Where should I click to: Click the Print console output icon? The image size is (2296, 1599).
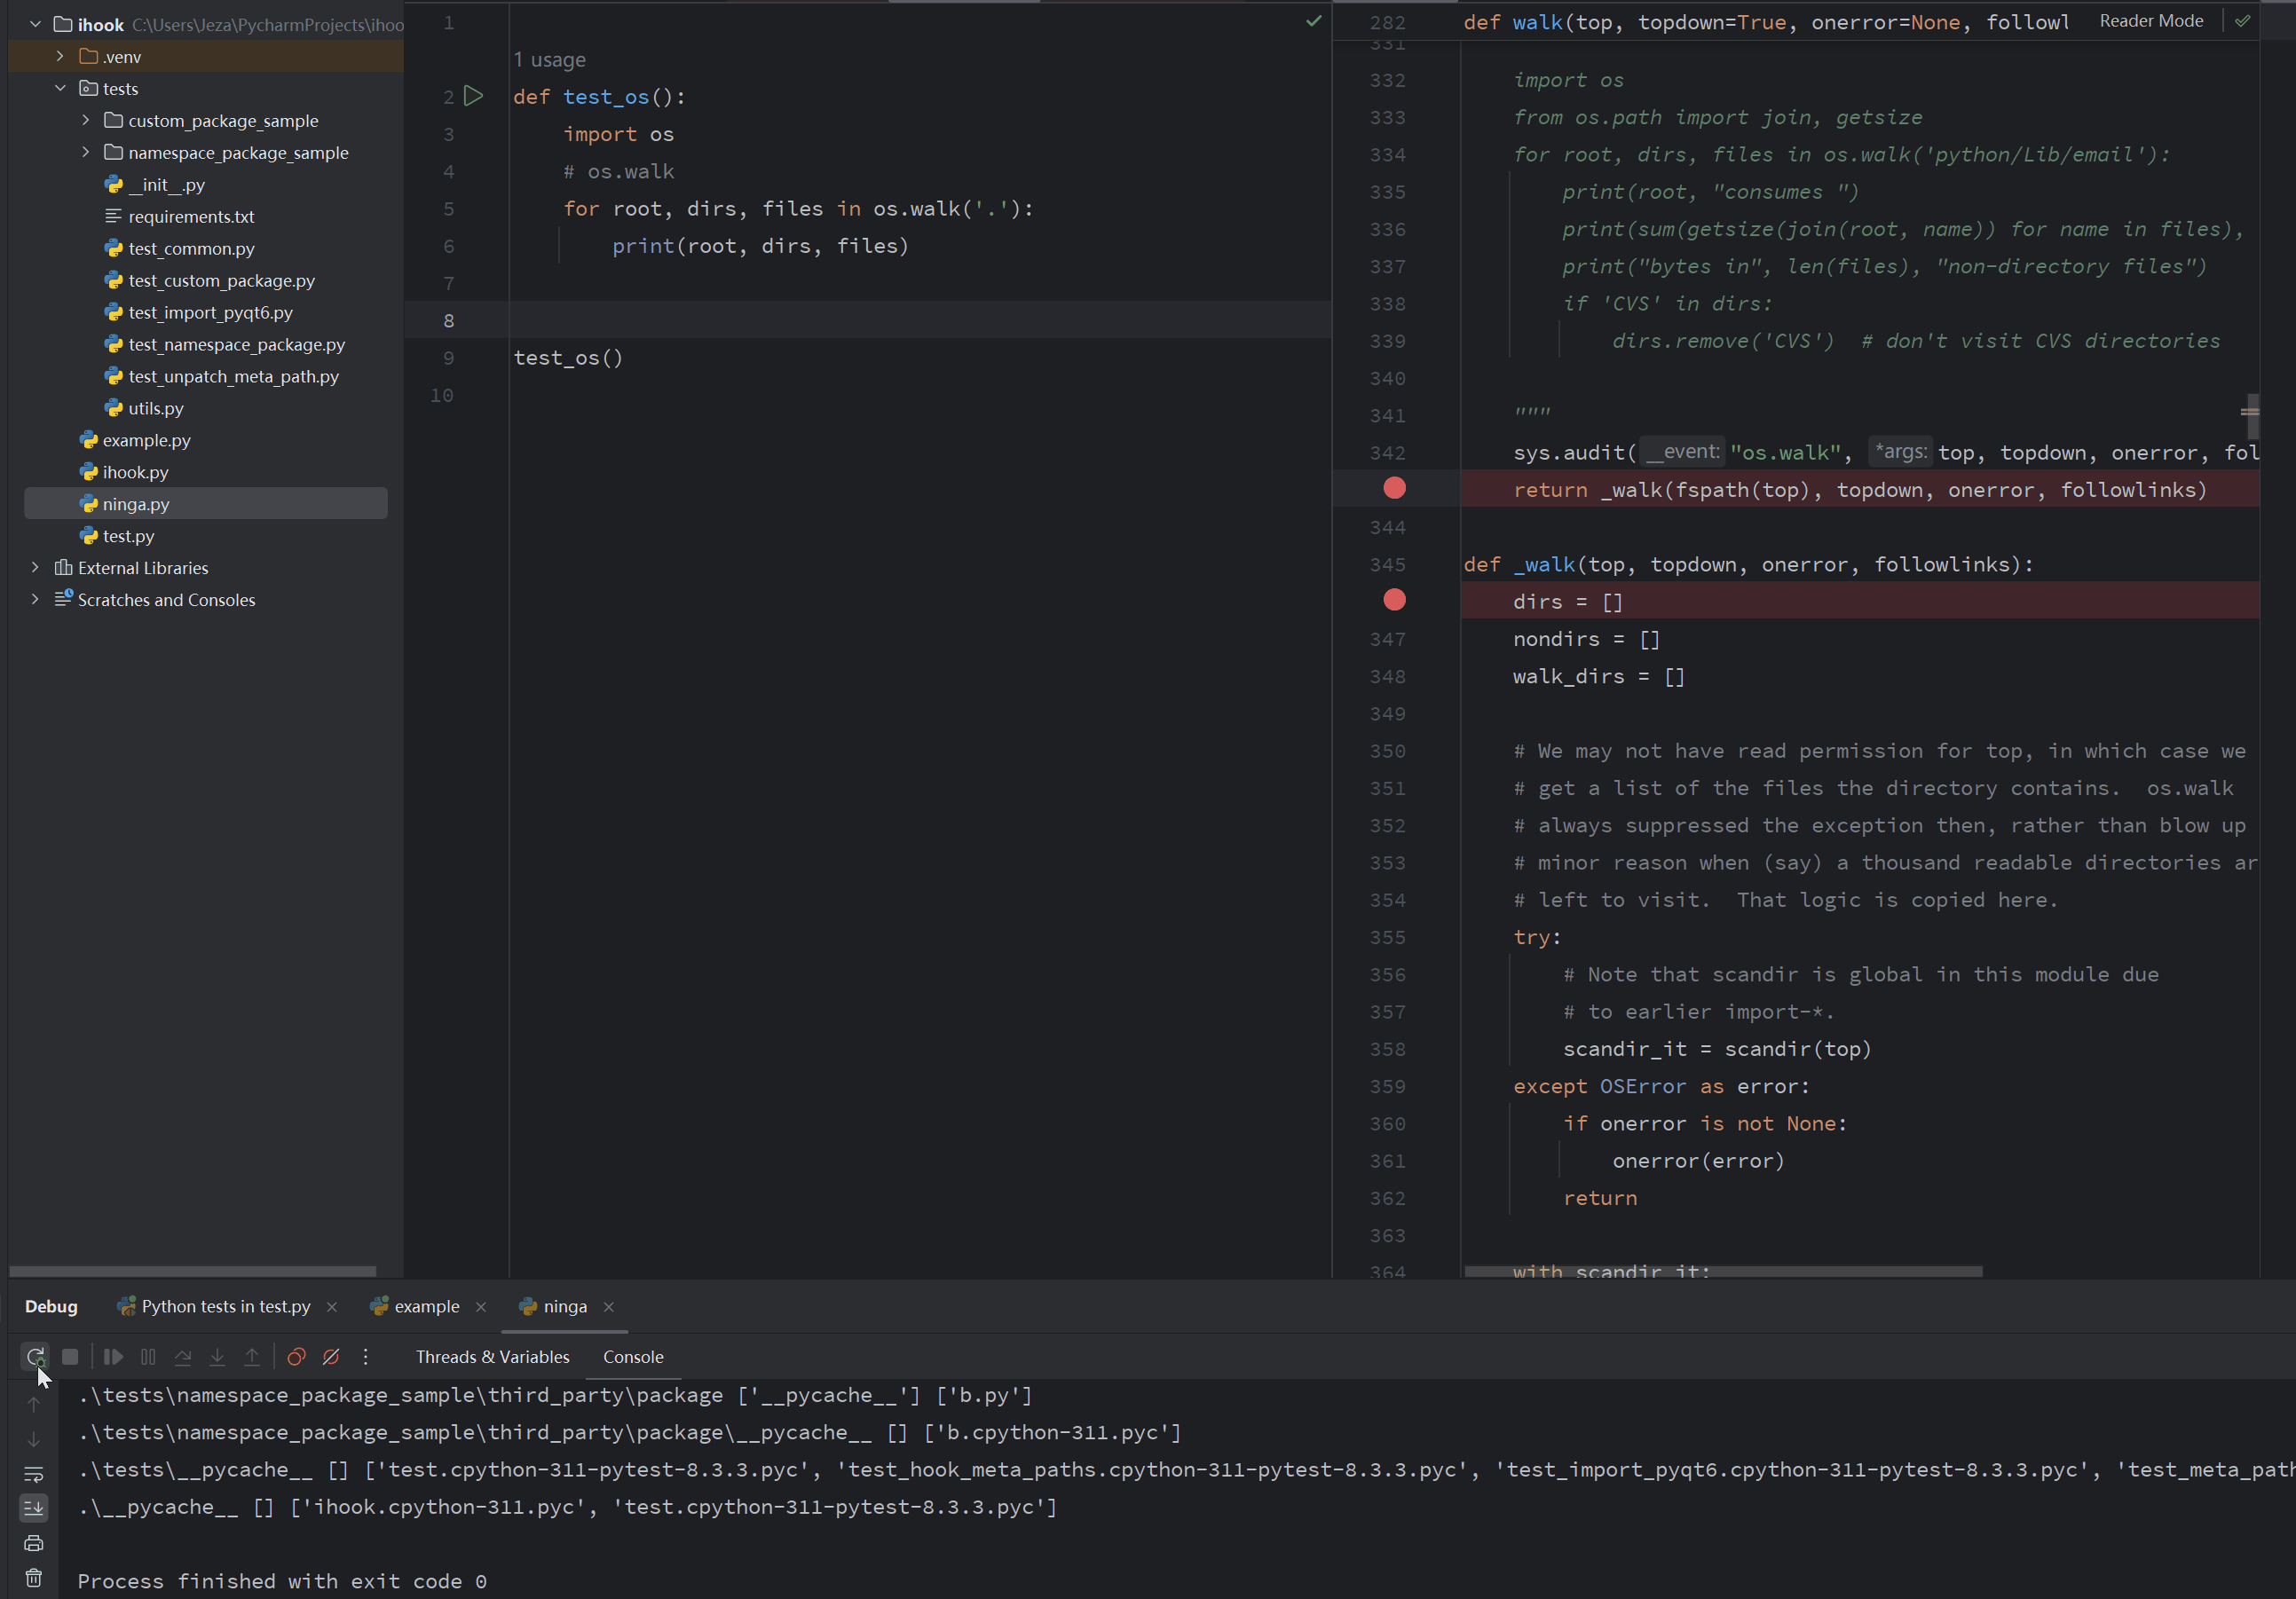tap(33, 1543)
